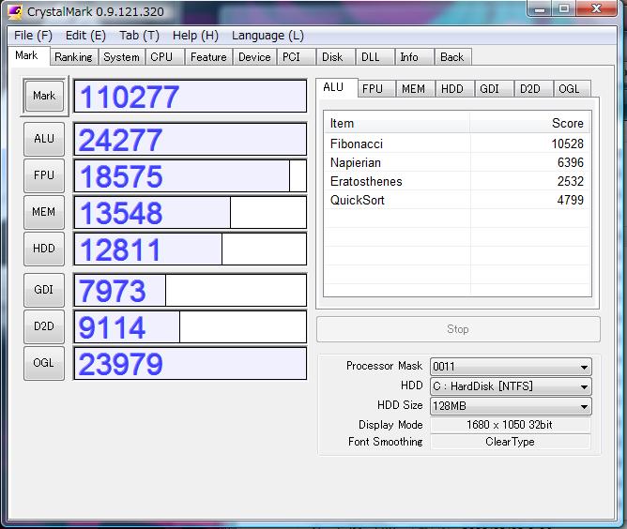Select the main Mark tab

pos(27,55)
